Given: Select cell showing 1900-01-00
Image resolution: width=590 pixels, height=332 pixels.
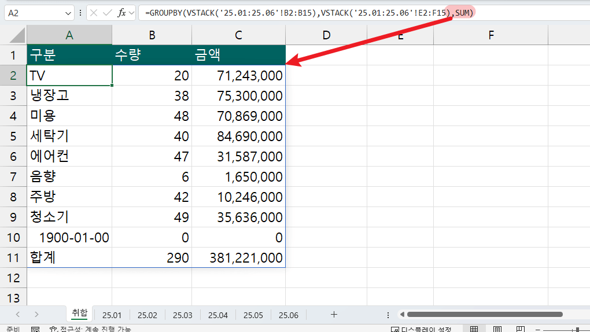Looking at the screenshot, I should point(69,237).
